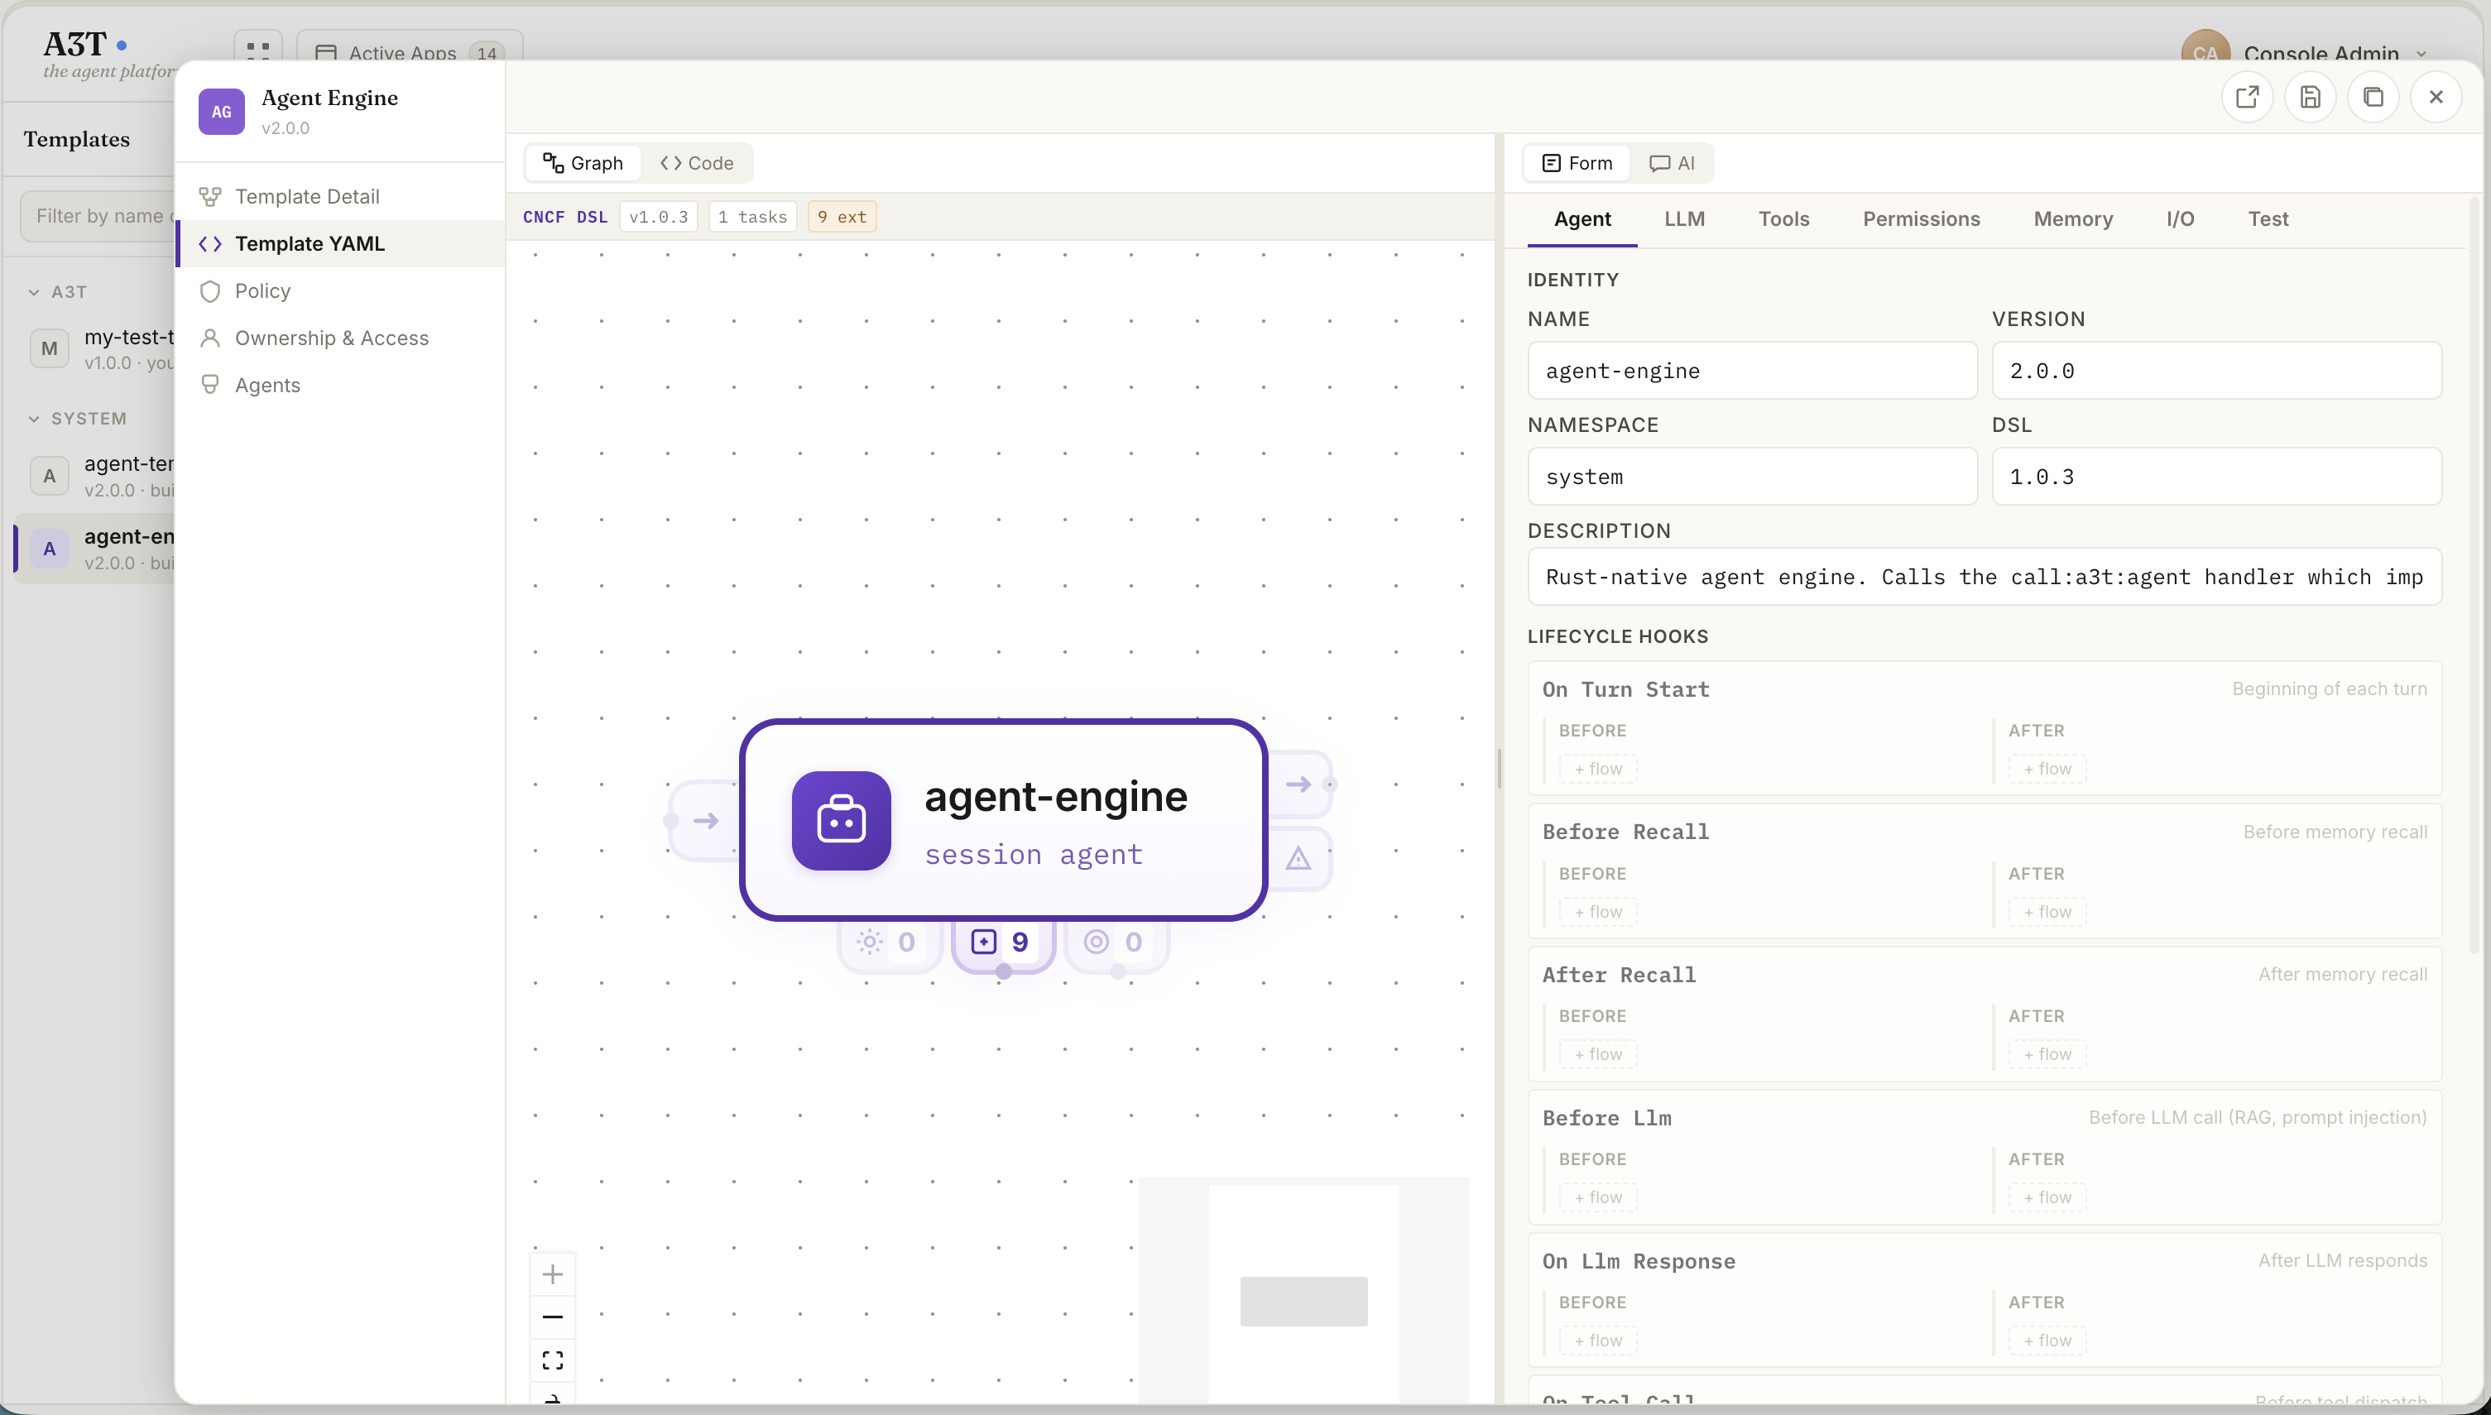The width and height of the screenshot is (2491, 1415).
Task: Click the save template icon
Action: pos(2311,97)
